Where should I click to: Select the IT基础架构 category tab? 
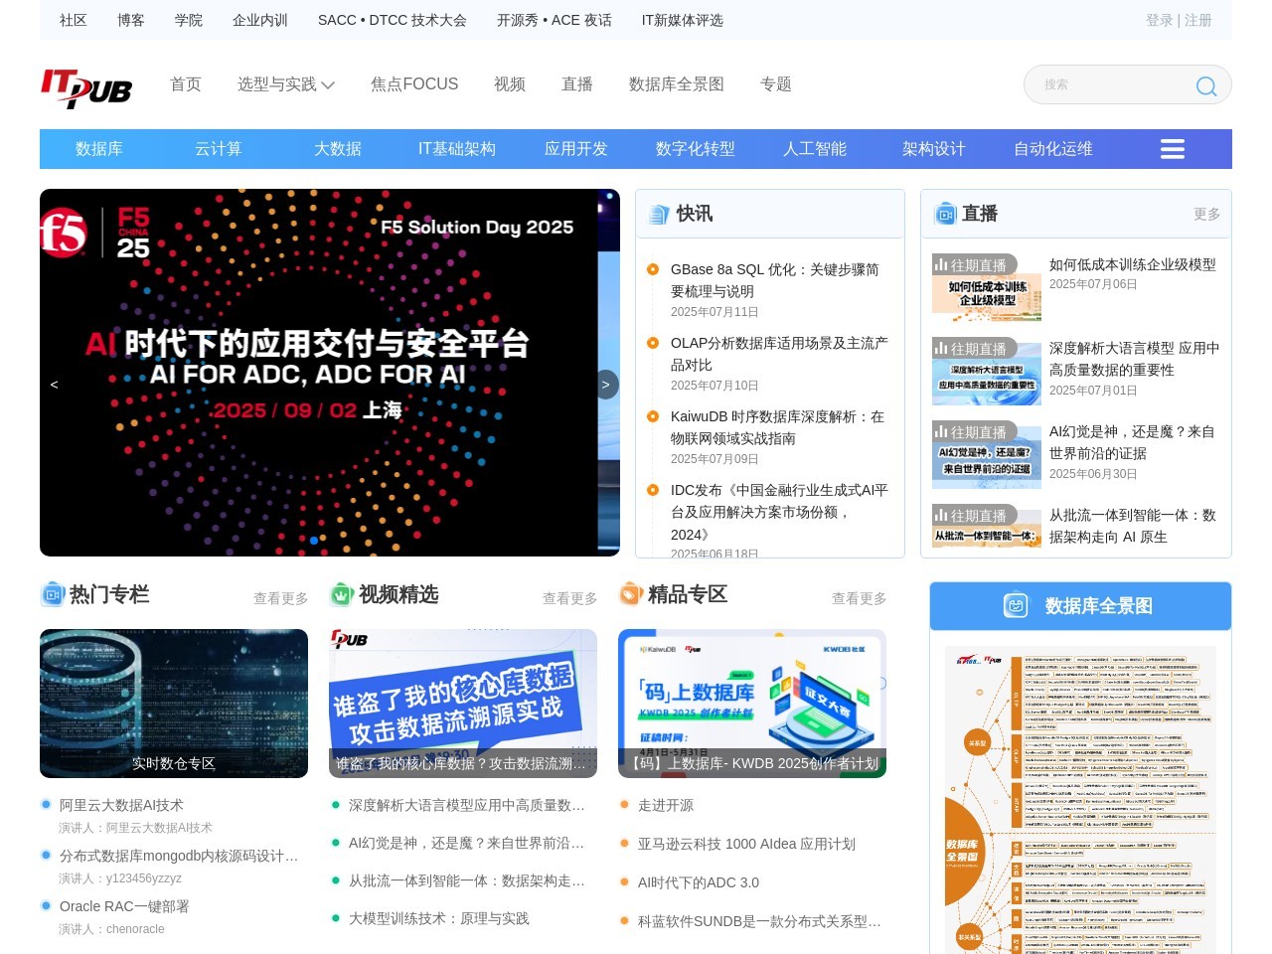pos(457,149)
